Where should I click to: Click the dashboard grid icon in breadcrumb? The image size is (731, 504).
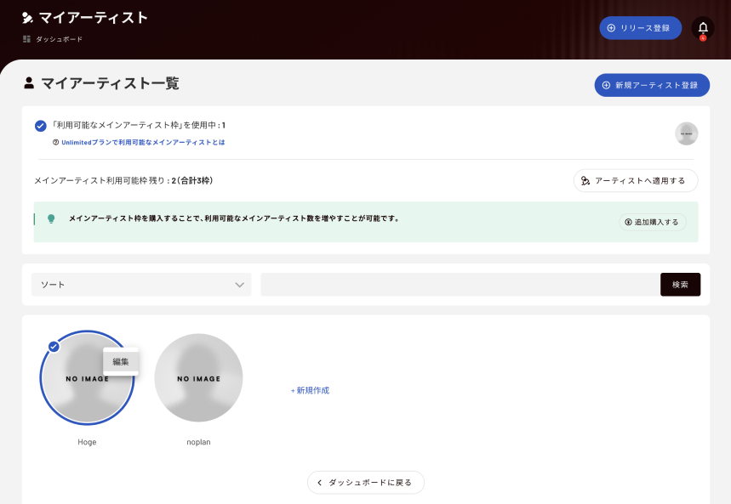tap(26, 39)
